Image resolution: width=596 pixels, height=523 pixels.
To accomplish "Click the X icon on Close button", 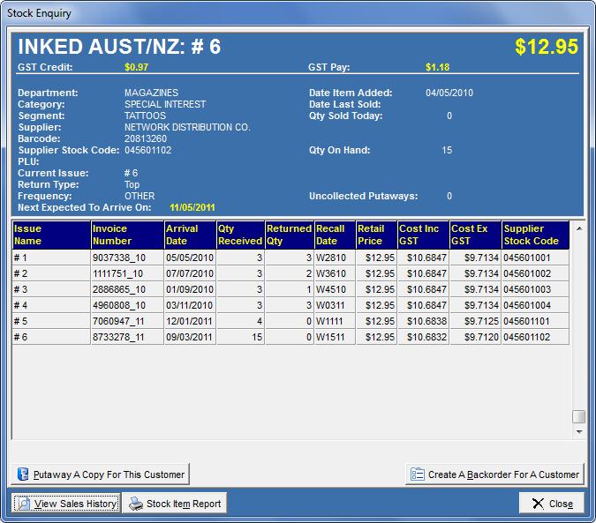I will coord(536,504).
